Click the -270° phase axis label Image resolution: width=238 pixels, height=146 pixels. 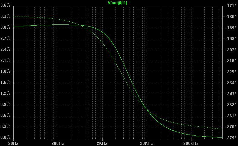pos(231,127)
